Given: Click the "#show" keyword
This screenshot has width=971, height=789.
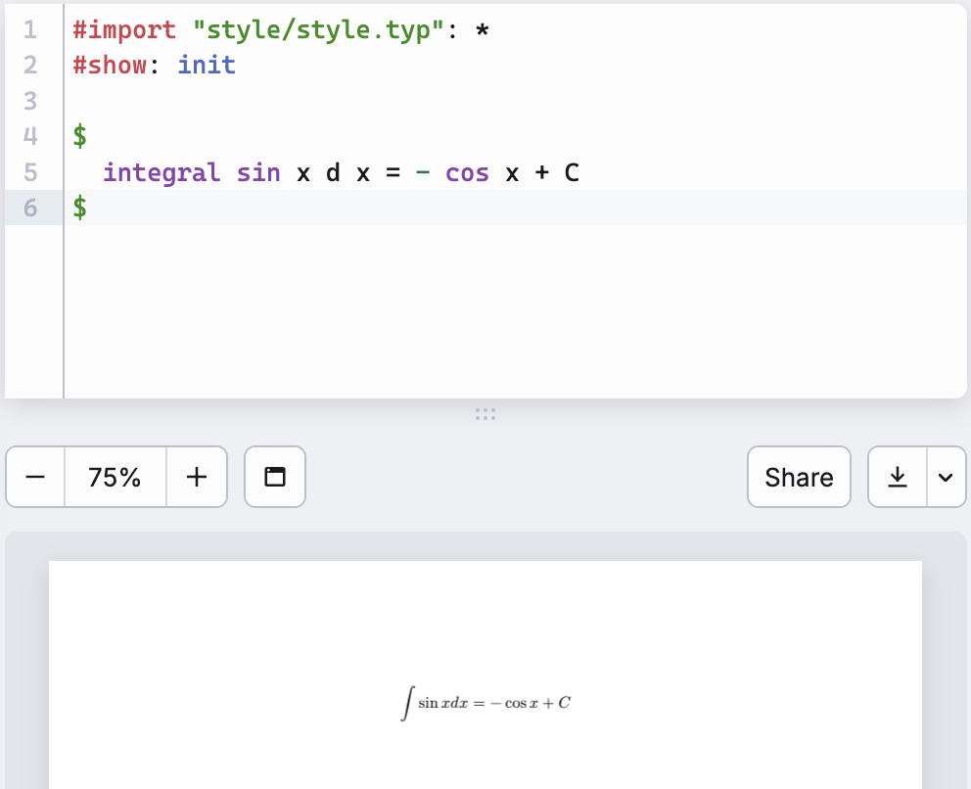Looking at the screenshot, I should point(110,65).
